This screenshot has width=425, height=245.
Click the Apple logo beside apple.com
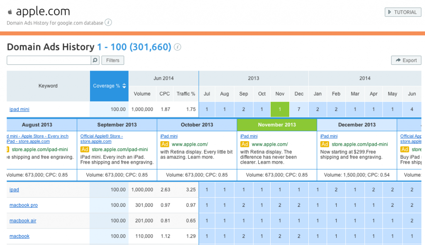pyautogui.click(x=10, y=12)
